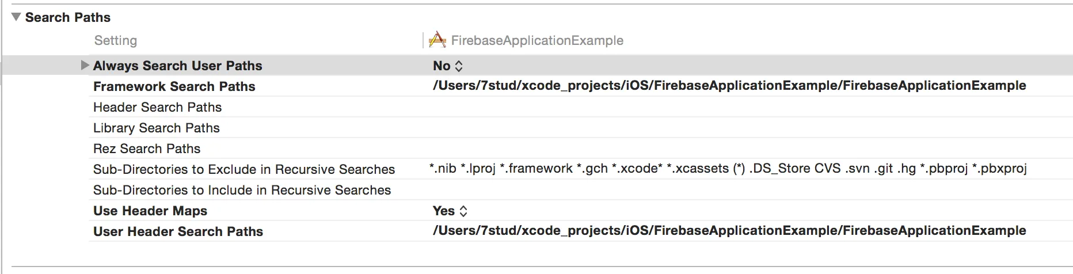1073x274 pixels.
Task: Click the Setting column header
Action: (116, 40)
